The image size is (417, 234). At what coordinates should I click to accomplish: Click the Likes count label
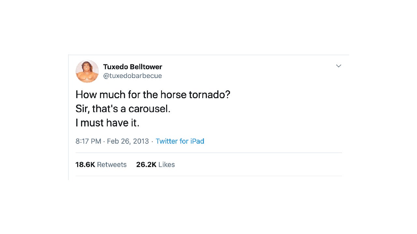click(x=166, y=164)
